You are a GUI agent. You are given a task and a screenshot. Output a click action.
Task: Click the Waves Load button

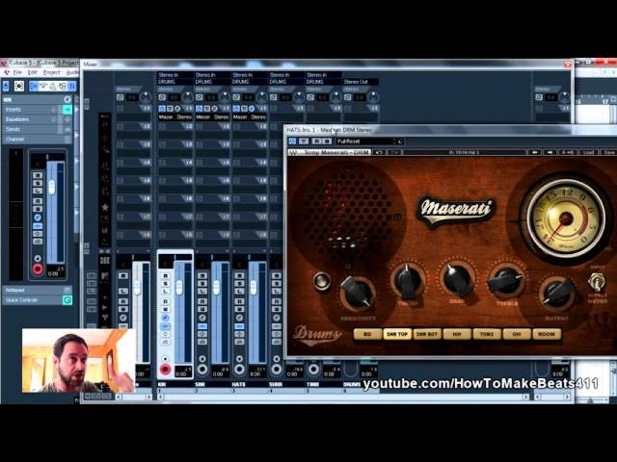pyautogui.click(x=588, y=152)
